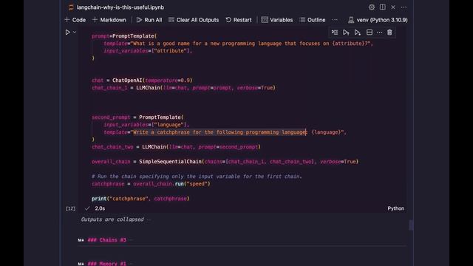Open more cell actions in the cell toolbar

379,33
